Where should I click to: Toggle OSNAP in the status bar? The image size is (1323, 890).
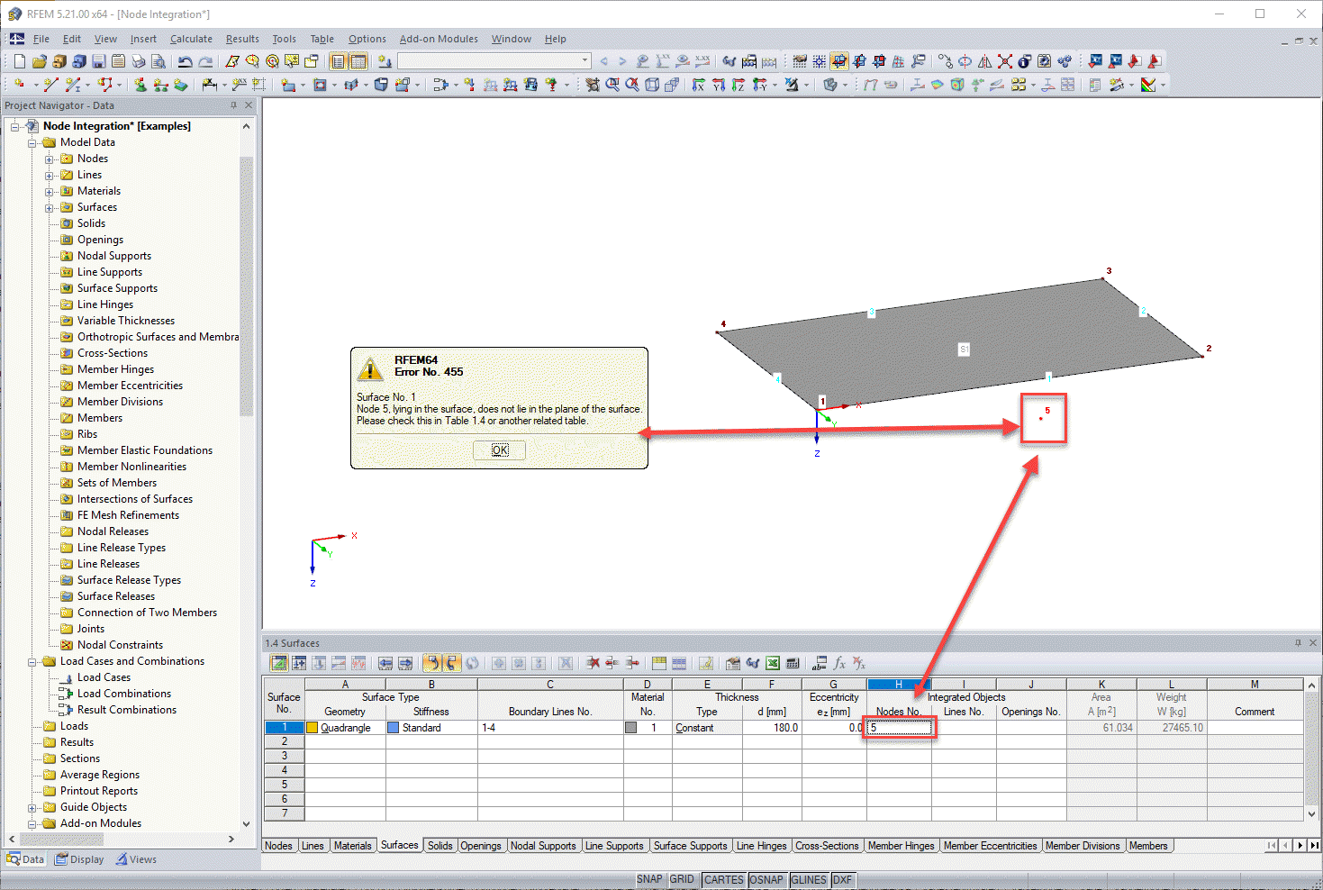(766, 879)
